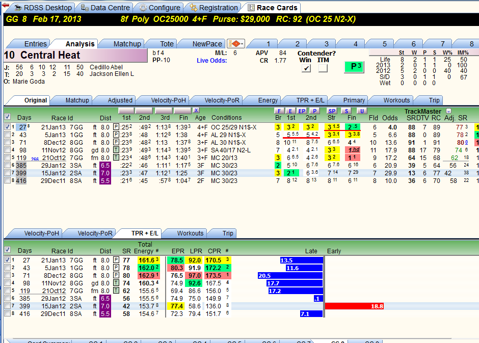The width and height of the screenshot is (479, 343).
Task: Open the Workouts tab in the lower panel
Action: click(190, 233)
